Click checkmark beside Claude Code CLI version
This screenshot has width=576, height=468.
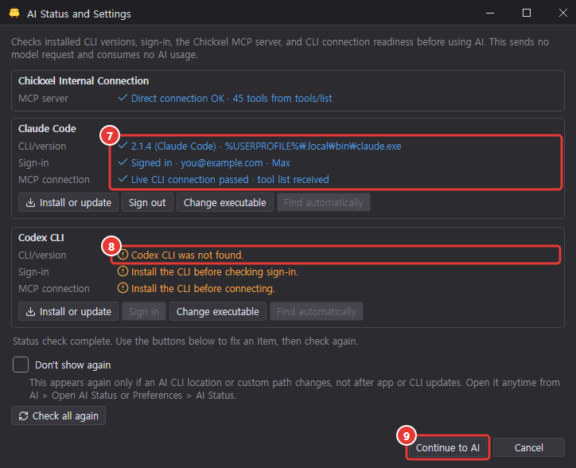pos(123,146)
